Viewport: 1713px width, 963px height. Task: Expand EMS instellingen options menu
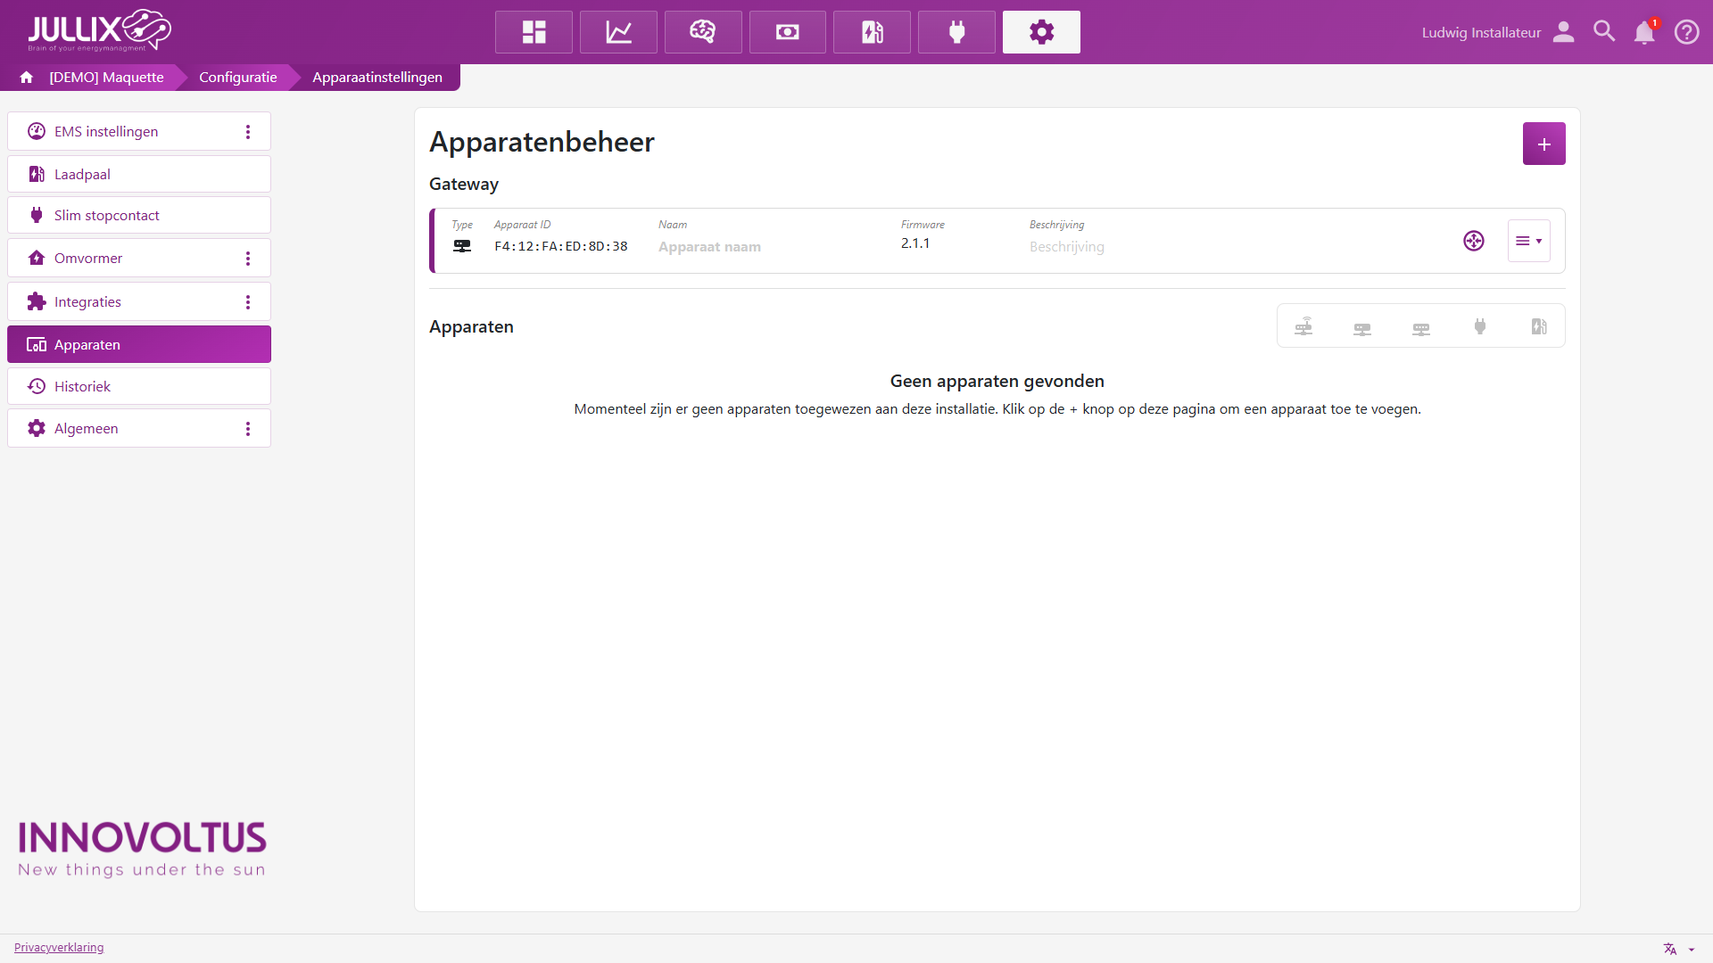[248, 132]
